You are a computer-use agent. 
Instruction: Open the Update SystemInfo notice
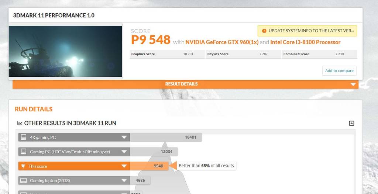[x=307, y=31]
